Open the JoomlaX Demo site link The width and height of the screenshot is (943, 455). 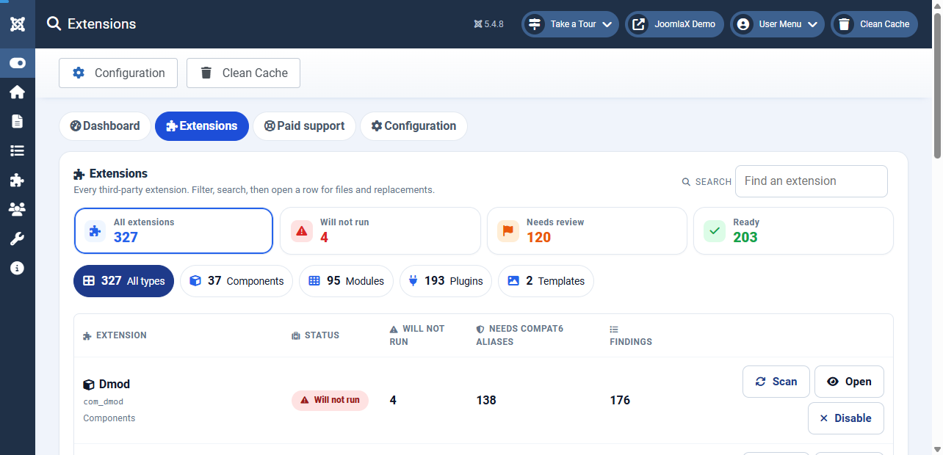point(675,24)
